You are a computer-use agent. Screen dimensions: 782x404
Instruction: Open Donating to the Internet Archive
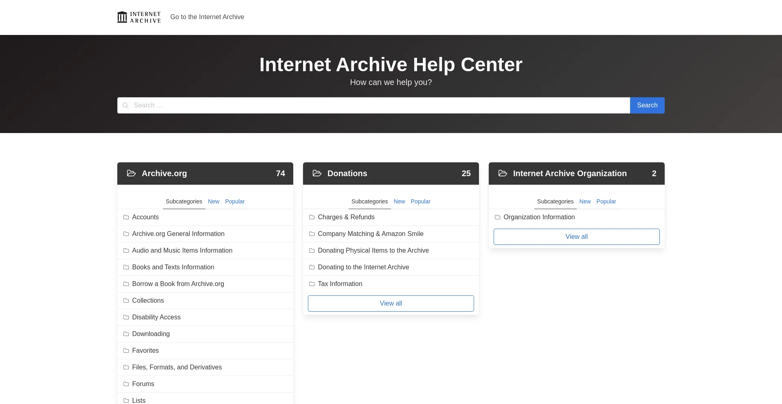point(363,267)
